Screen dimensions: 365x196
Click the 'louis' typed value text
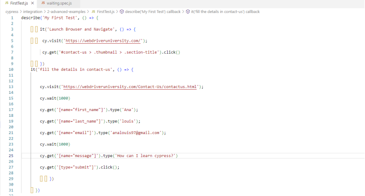click(x=128, y=121)
